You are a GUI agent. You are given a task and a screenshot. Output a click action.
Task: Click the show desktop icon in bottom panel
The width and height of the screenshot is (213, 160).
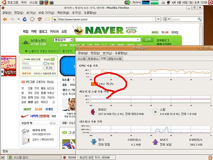[3, 157]
